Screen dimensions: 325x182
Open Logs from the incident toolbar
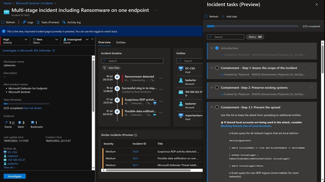click(28, 22)
